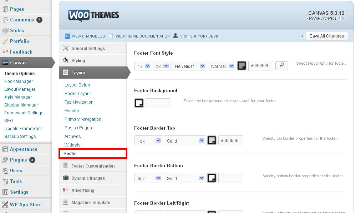Screen dimensions: 356x213
Task: Click the Portfolio brush icon
Action: [x=5, y=41]
